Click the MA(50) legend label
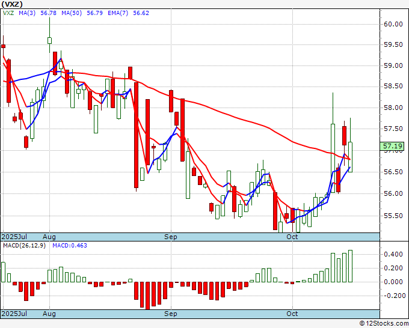409x328 pixels. 72,13
